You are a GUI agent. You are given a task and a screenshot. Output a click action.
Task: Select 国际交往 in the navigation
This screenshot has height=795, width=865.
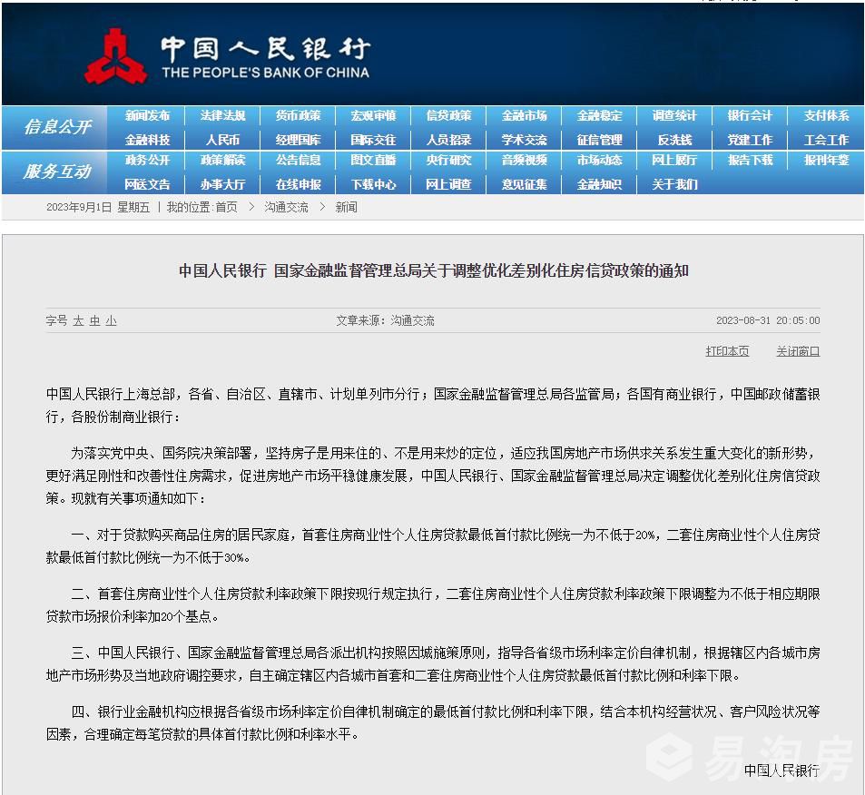click(373, 140)
